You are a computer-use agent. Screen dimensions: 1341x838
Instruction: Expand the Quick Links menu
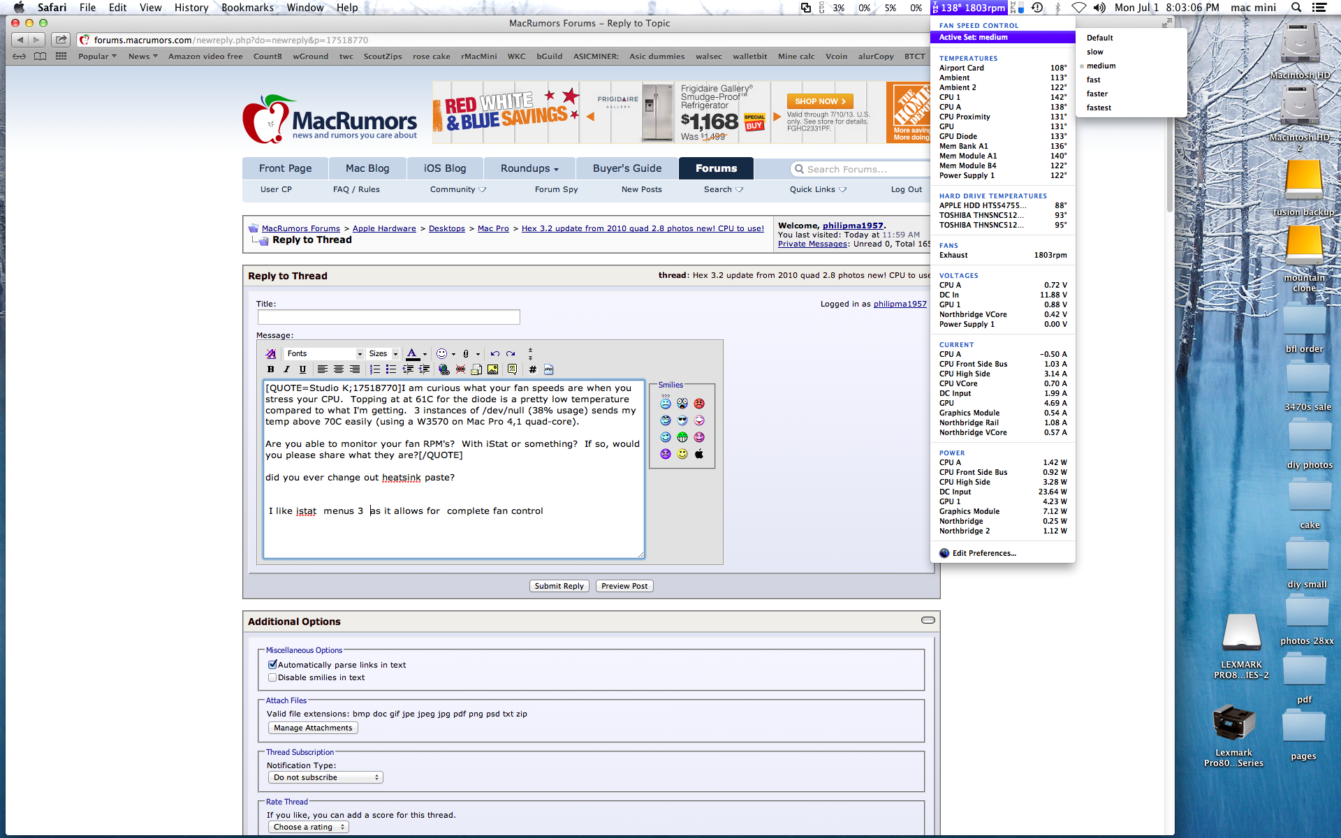(818, 189)
